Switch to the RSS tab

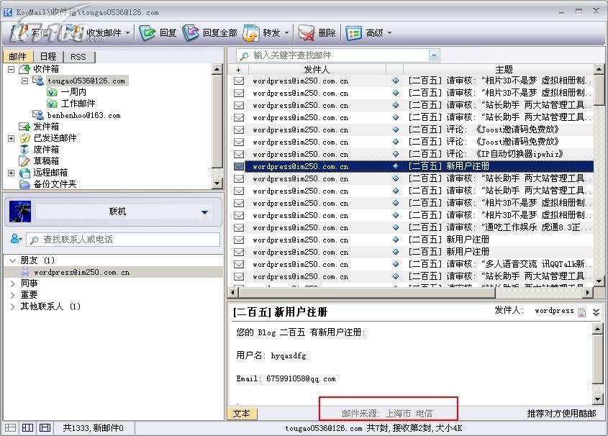coord(78,57)
